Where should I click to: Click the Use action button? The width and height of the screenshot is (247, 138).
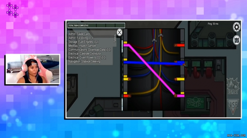point(233,107)
